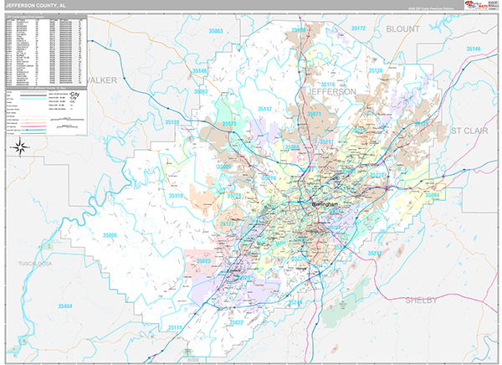The height and width of the screenshot is (365, 502).
Task: Click the scale bar in the legend
Action: [x=62, y=121]
